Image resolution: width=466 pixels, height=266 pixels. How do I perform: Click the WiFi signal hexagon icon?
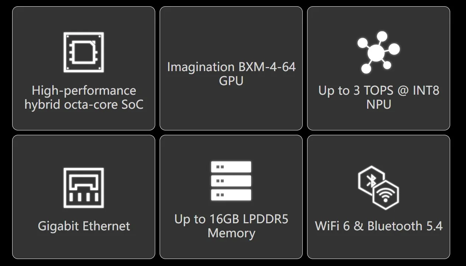[386, 195]
